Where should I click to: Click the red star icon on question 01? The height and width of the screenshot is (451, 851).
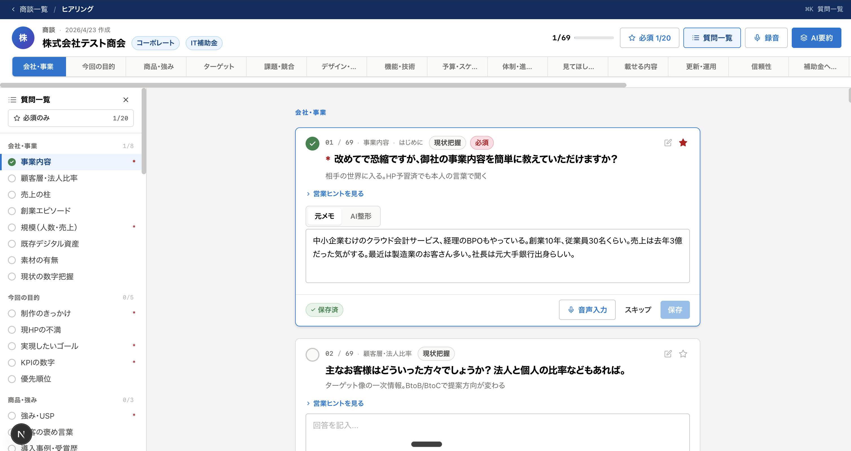coord(683,143)
